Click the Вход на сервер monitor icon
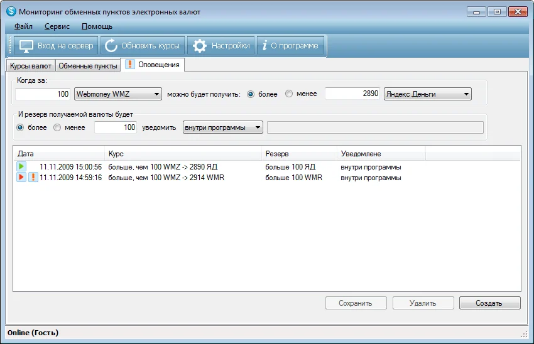534x344 pixels. tap(26, 46)
